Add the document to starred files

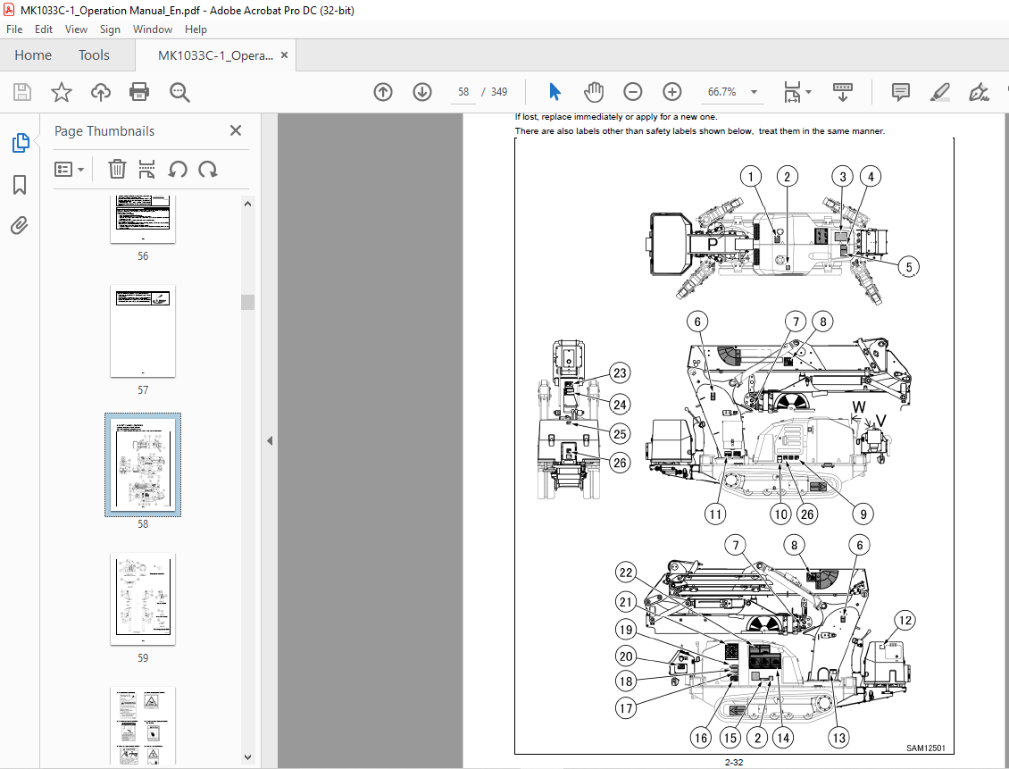click(61, 92)
